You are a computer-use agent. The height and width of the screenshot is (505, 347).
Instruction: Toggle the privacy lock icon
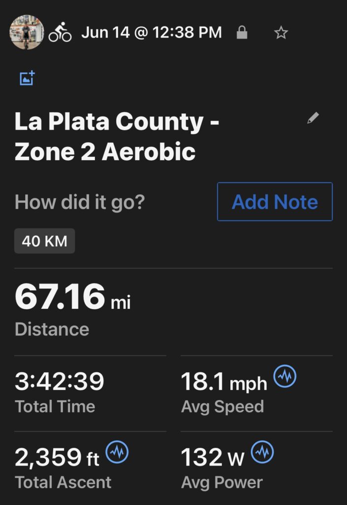(242, 33)
